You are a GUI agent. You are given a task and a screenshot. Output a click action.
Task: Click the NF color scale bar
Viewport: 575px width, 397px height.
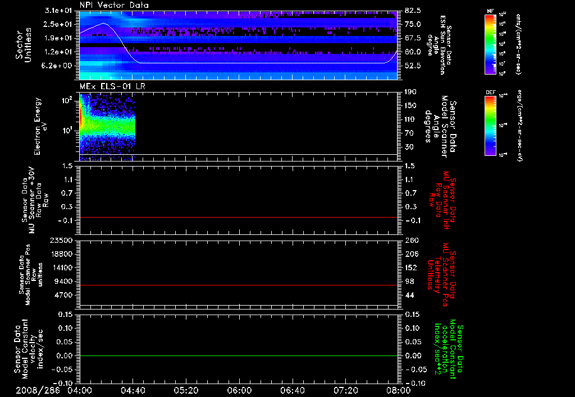click(490, 44)
